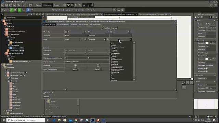219x123 pixels.
Task: Click the background color swatch in properties
Action: [x=207, y=43]
